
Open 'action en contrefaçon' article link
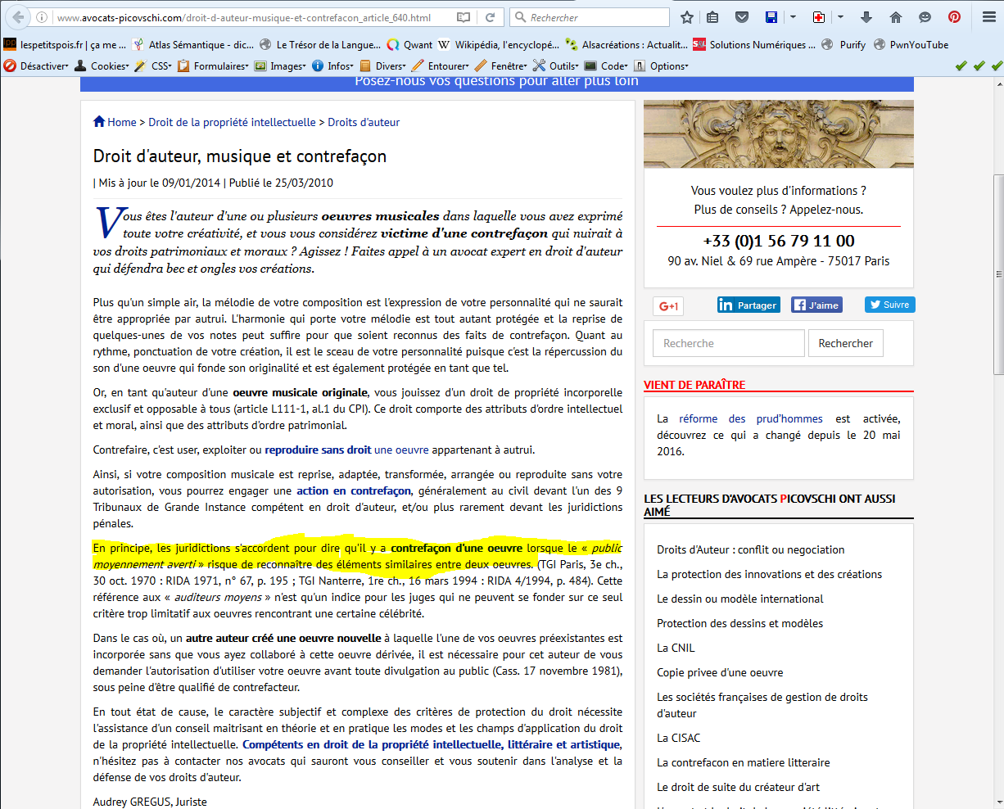click(x=354, y=490)
